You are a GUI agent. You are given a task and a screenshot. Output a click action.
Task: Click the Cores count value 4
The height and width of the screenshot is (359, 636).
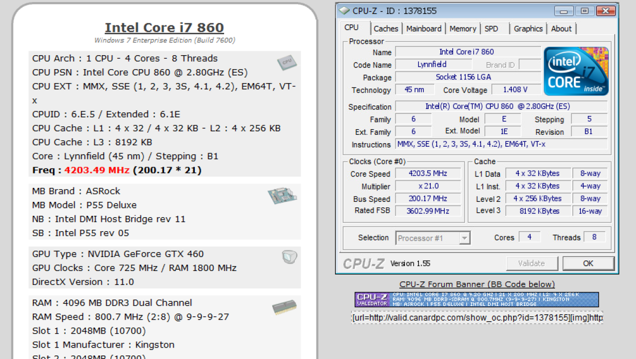tap(530, 237)
